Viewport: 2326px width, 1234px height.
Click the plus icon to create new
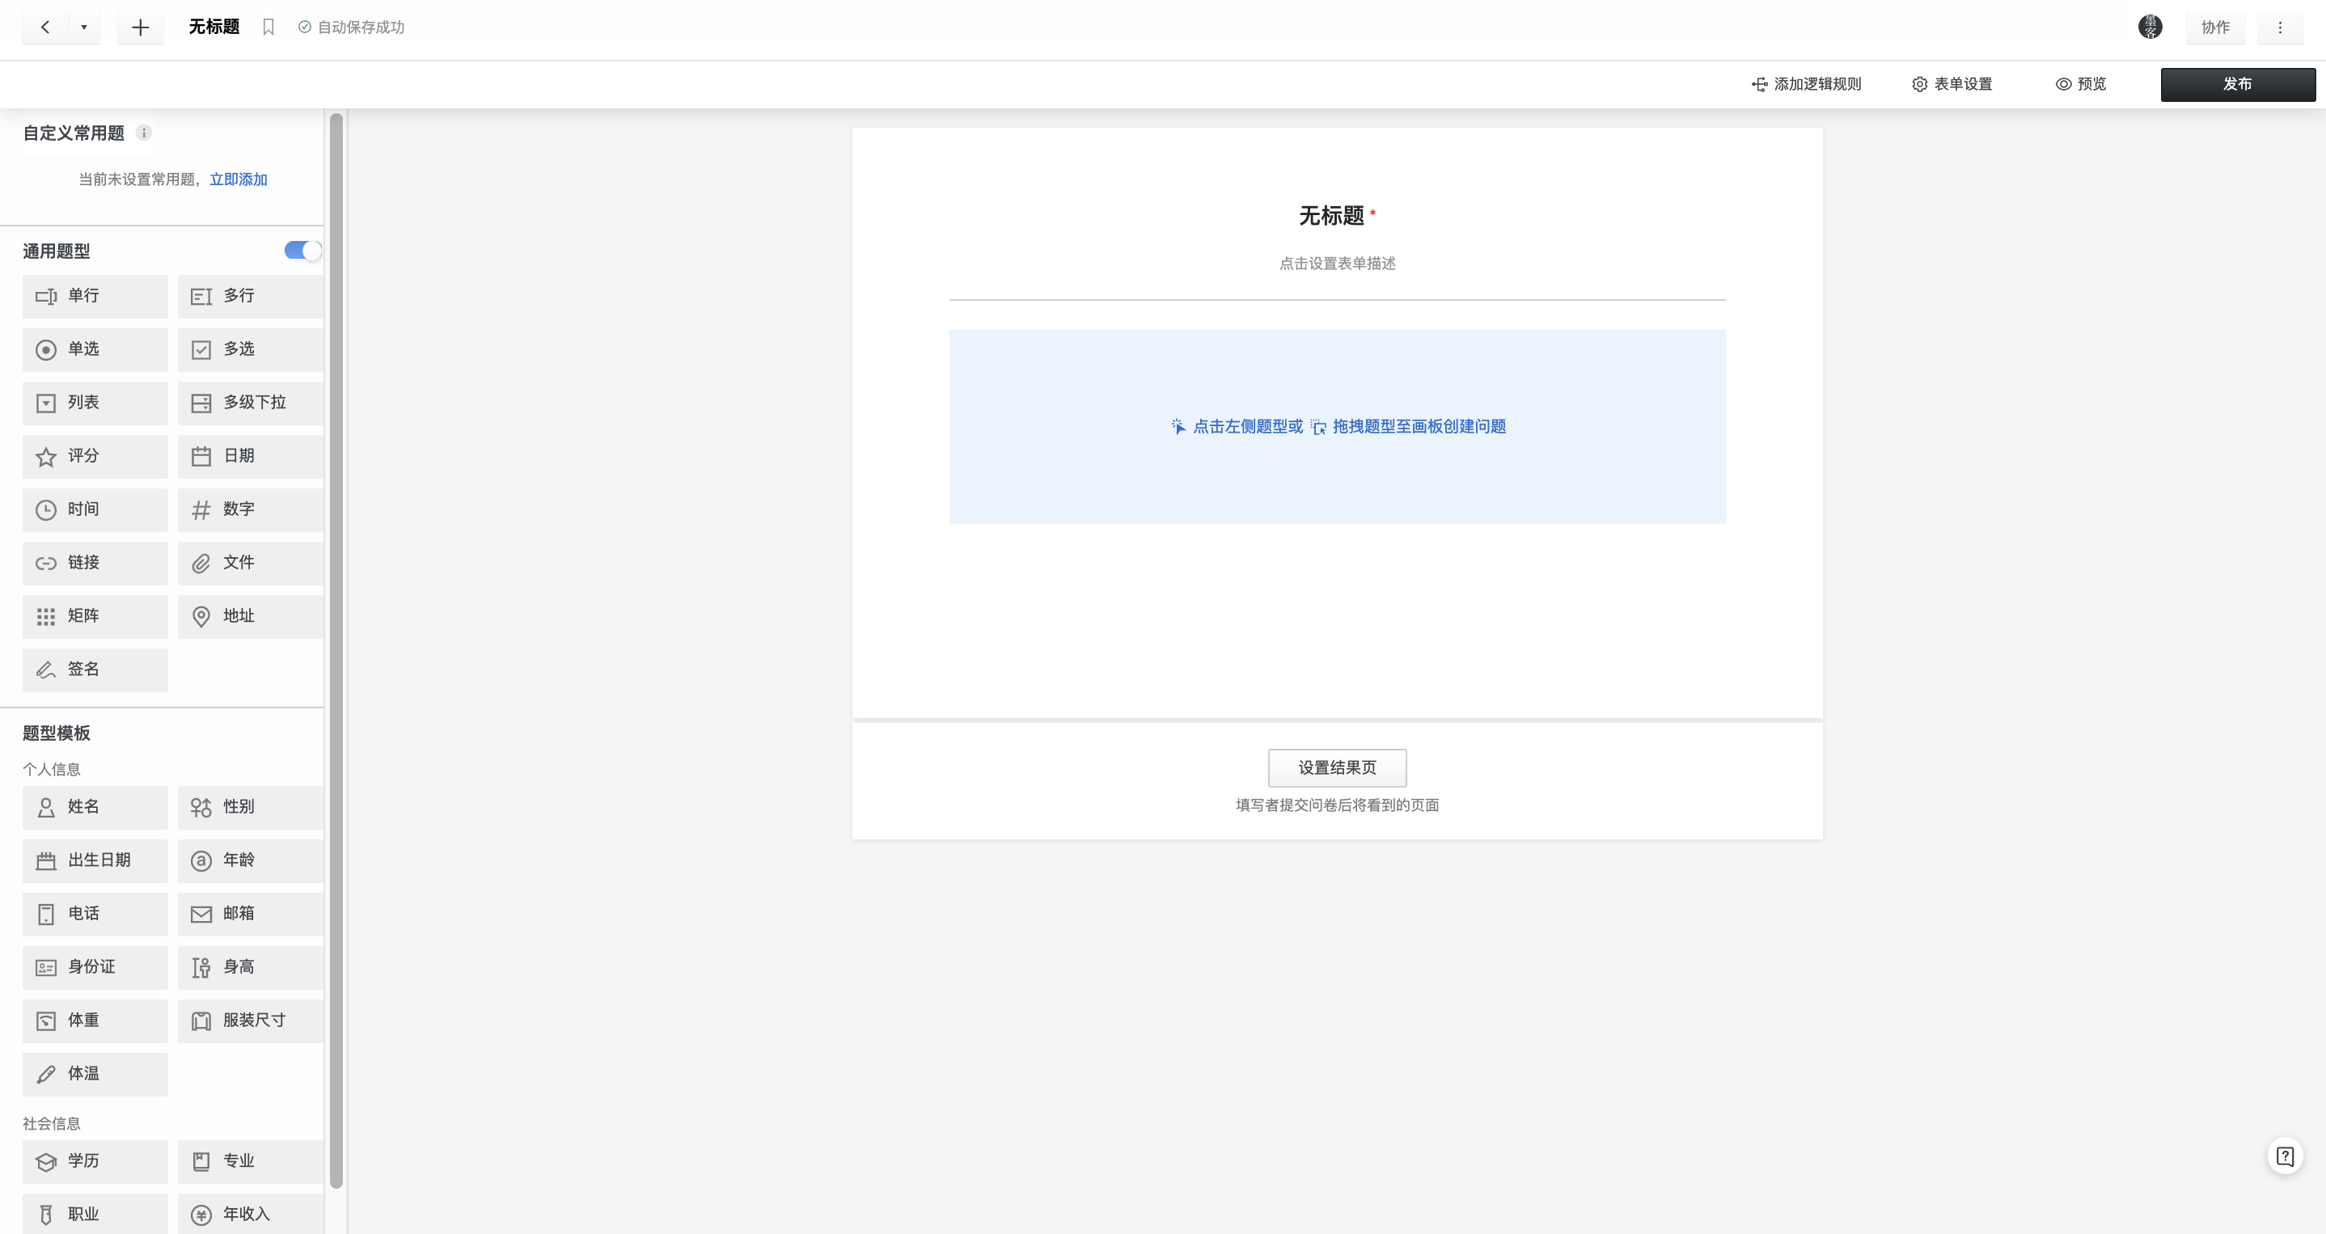pos(140,27)
